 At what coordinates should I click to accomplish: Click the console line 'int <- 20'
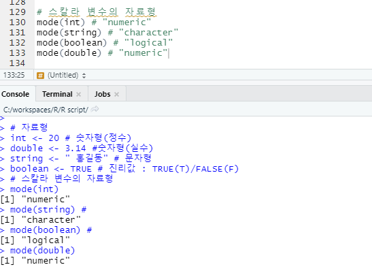pos(71,138)
